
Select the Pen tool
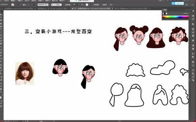pos(1,24)
